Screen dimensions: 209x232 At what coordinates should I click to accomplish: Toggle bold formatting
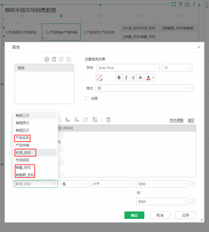pyautogui.click(x=119, y=78)
